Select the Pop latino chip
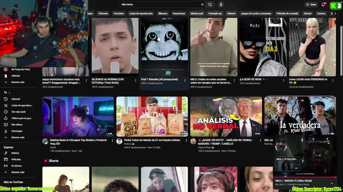This screenshot has width=343, height=192. click(x=119, y=13)
